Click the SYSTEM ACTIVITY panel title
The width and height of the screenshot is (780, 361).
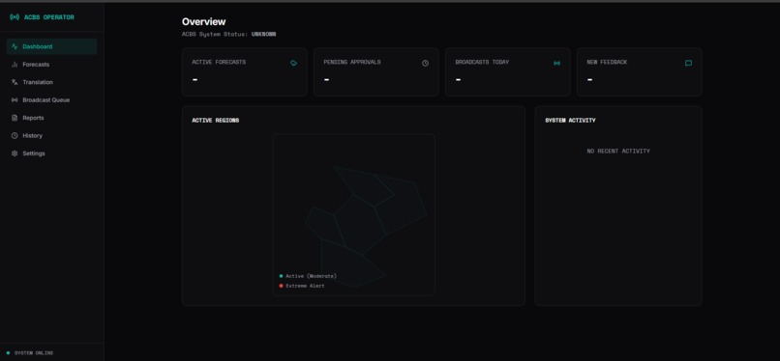point(570,120)
